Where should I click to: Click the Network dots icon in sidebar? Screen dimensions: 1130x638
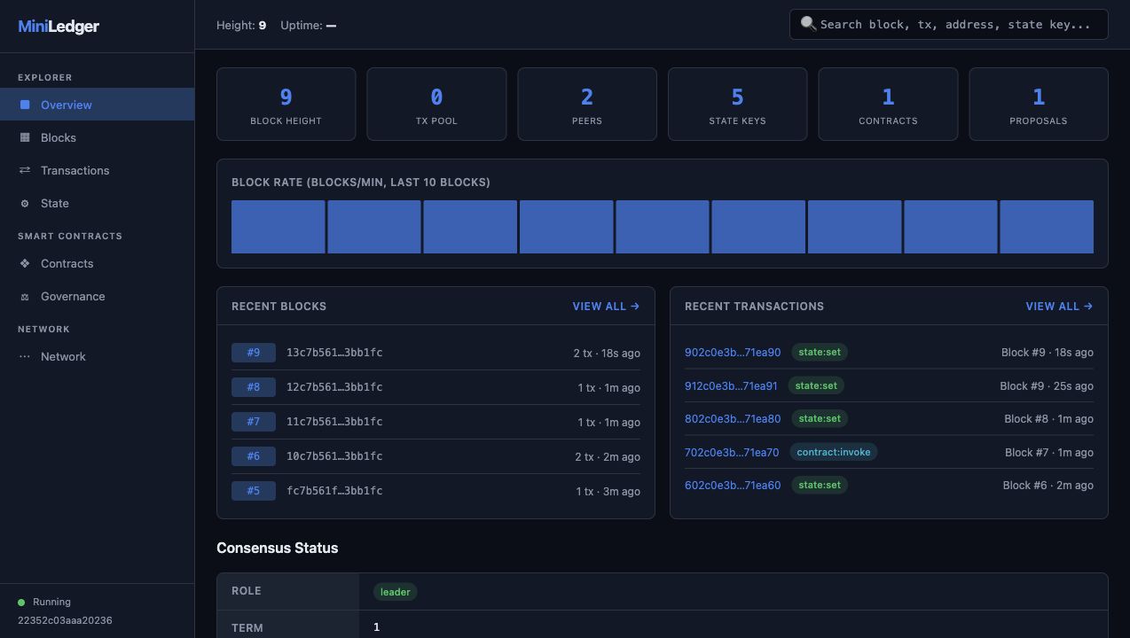tap(25, 356)
